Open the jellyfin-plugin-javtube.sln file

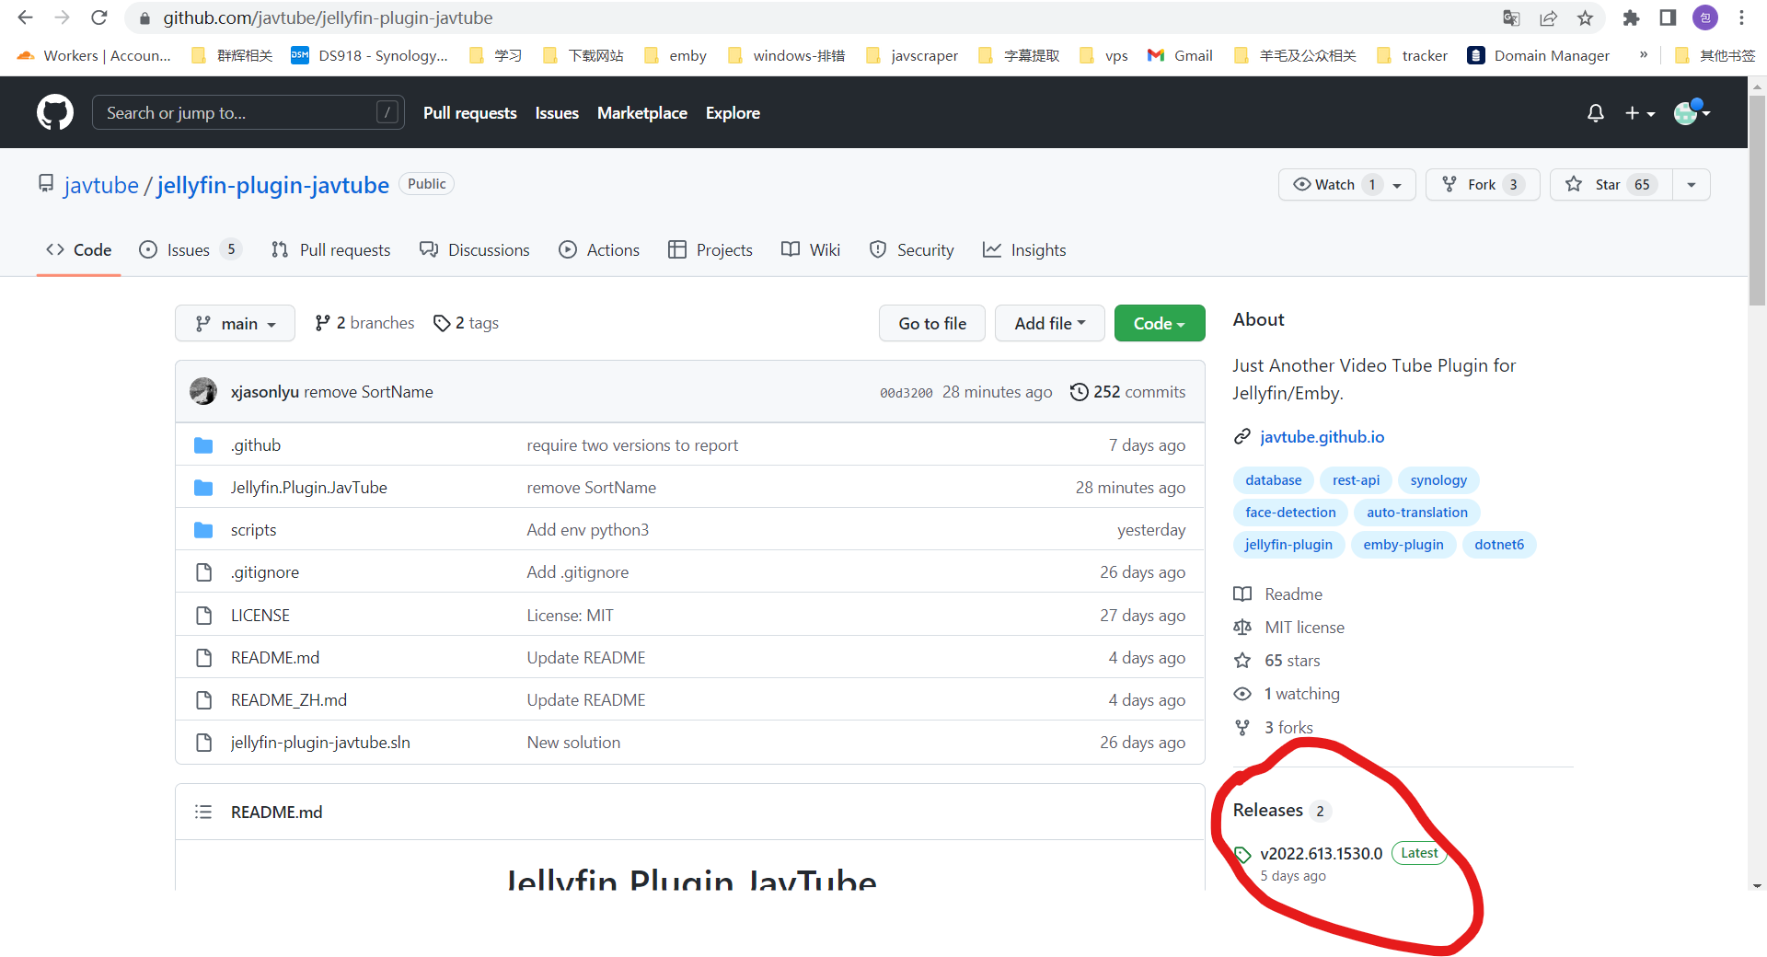pyautogui.click(x=320, y=743)
